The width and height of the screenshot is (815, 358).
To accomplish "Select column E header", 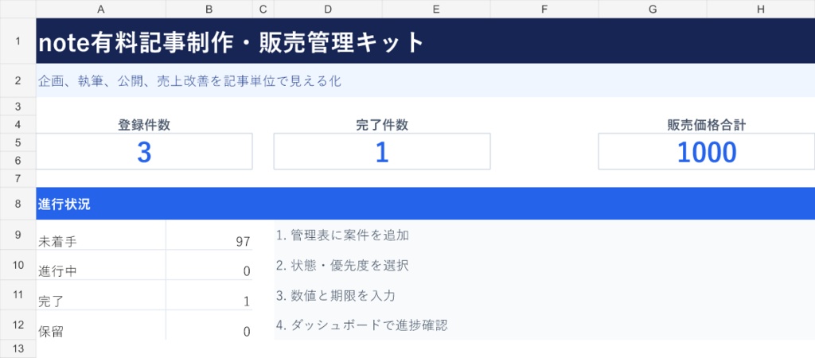I will coord(436,9).
